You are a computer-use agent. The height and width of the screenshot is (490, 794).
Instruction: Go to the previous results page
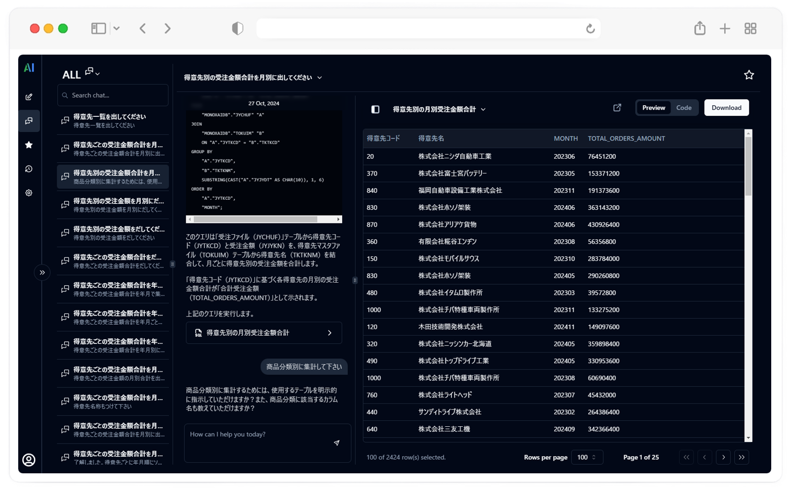[704, 457]
